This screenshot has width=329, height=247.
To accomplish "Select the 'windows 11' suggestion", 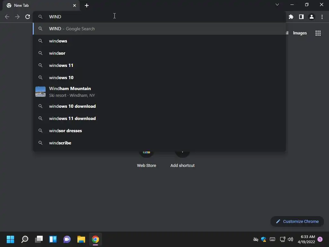I will [x=159, y=65].
